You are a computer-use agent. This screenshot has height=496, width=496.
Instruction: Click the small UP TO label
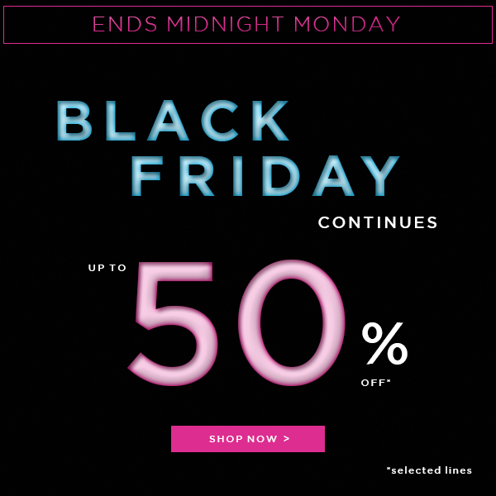click(x=107, y=268)
